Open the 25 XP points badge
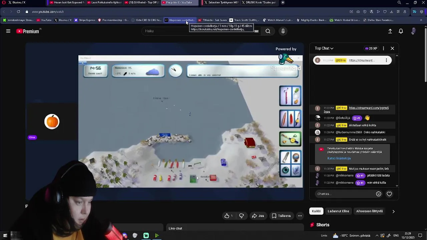 tap(371, 48)
